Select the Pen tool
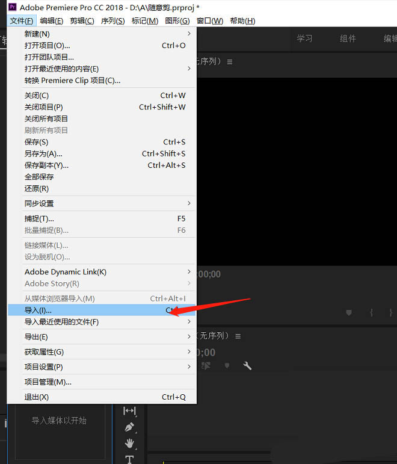The width and height of the screenshot is (397, 464). (x=129, y=427)
